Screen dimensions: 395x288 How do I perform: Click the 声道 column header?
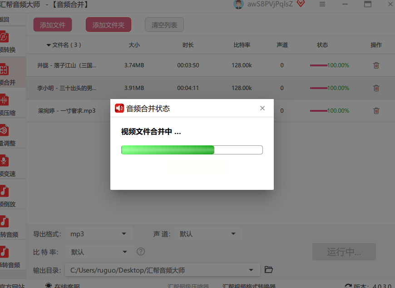tap(282, 45)
